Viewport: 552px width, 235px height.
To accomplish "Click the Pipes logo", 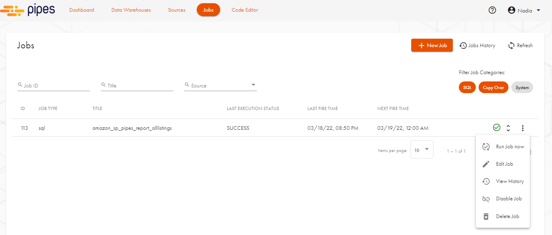I will [x=28, y=10].
